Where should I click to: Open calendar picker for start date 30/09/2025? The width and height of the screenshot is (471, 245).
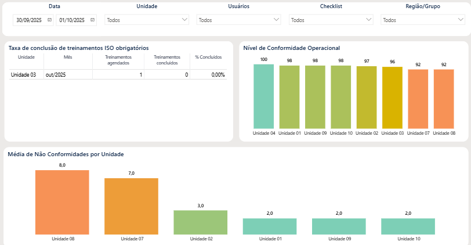49,20
